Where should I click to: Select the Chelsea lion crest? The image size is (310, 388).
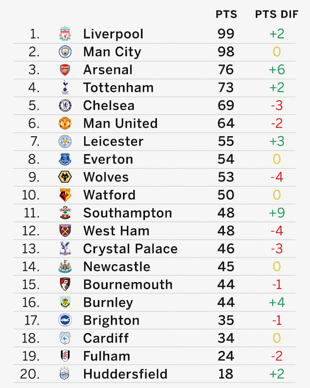[65, 105]
